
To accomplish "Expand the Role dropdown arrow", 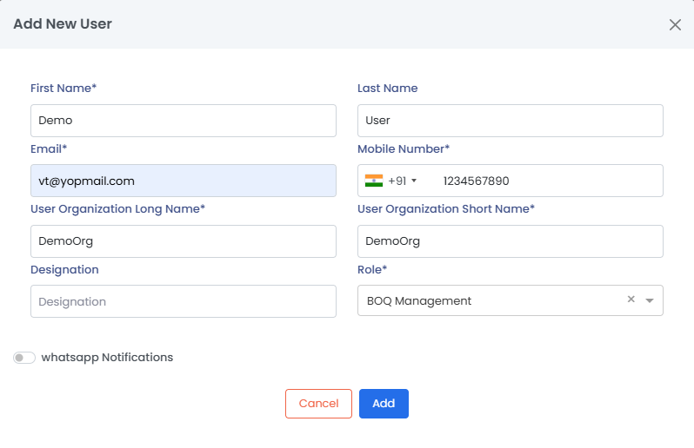I will (650, 300).
